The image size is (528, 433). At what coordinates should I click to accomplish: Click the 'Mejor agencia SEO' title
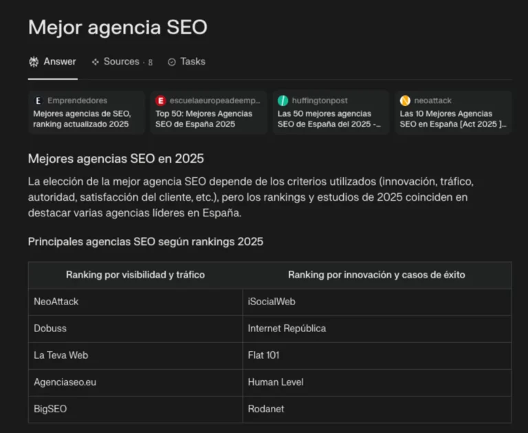pos(118,27)
